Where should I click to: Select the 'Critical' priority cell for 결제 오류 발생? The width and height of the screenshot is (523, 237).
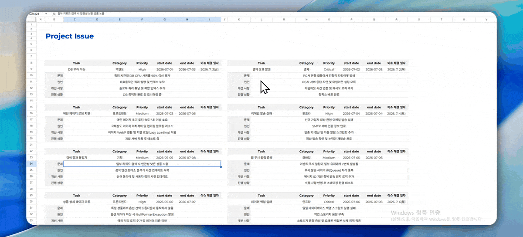(329, 69)
